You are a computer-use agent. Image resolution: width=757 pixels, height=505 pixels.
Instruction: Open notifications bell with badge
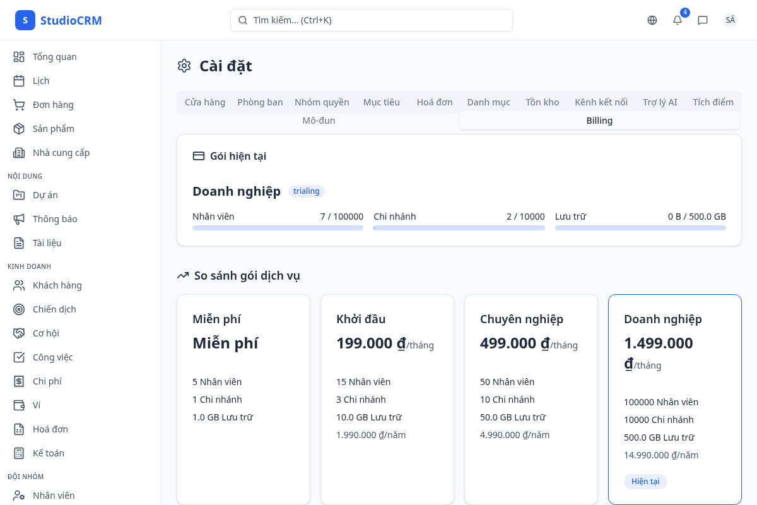[678, 20]
